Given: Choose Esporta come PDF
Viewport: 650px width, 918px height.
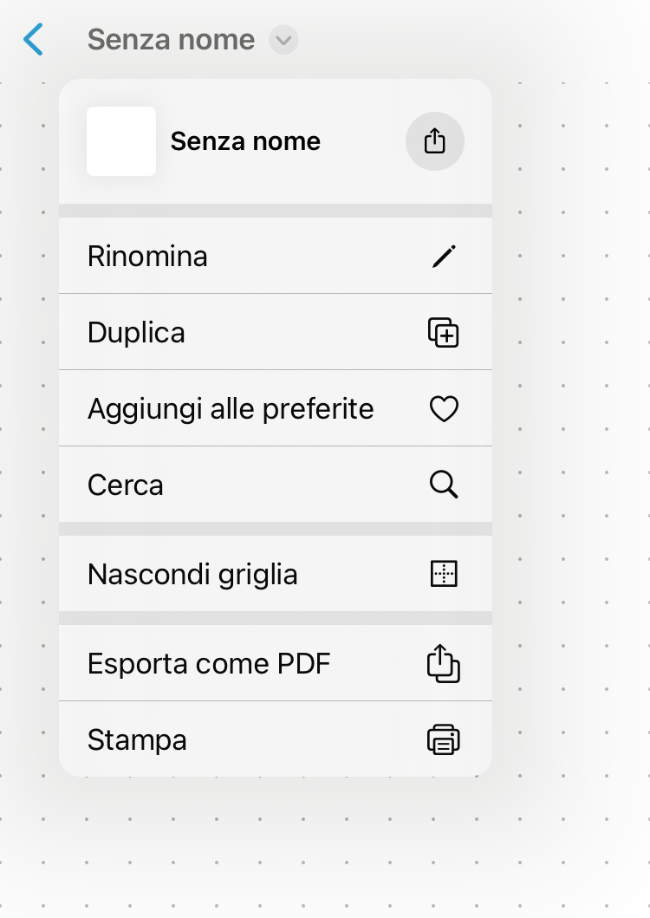Looking at the screenshot, I should [x=209, y=664].
